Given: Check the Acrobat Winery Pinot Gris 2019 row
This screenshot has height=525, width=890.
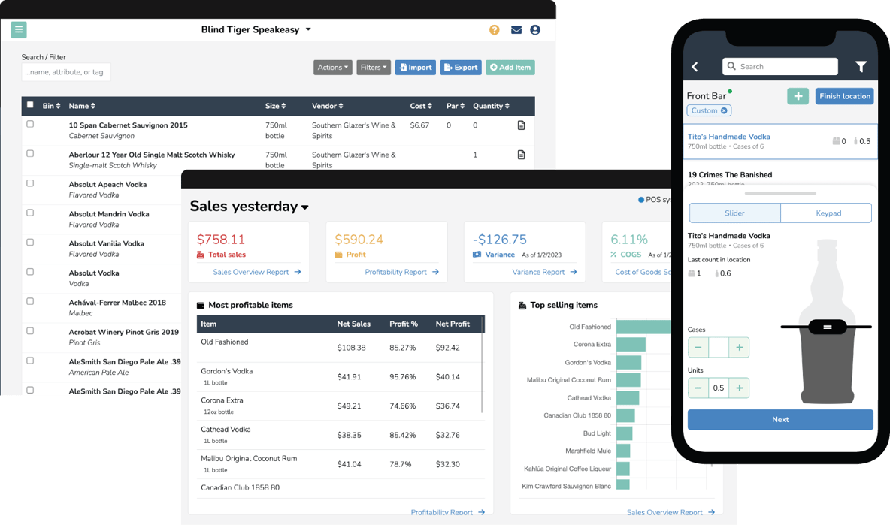Looking at the screenshot, I should click(30, 330).
